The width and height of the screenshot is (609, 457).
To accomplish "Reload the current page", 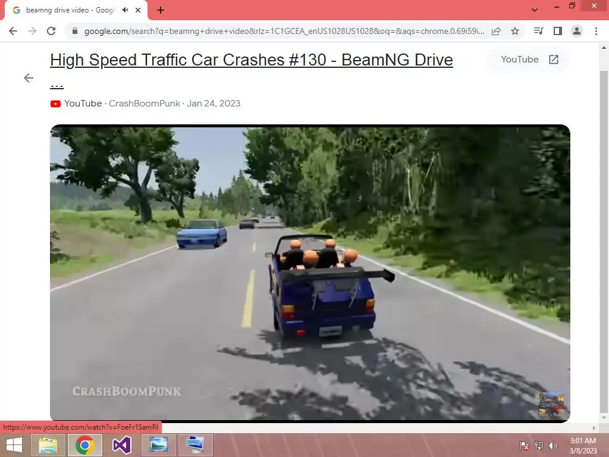I will [x=51, y=31].
